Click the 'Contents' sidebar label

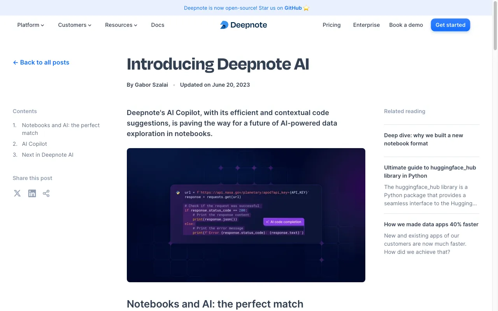tap(25, 111)
